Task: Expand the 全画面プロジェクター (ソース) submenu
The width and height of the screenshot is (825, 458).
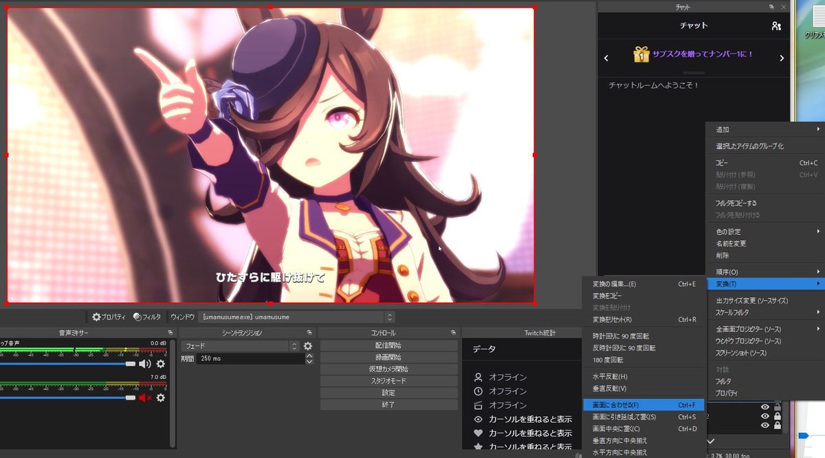Action: pos(766,330)
